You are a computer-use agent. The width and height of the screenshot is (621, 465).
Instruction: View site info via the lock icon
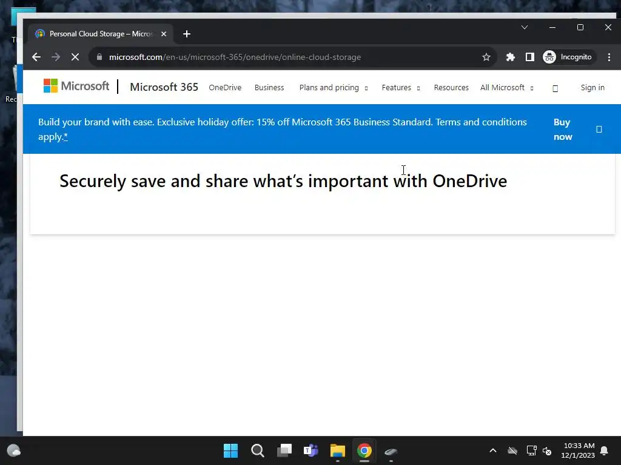click(x=99, y=57)
